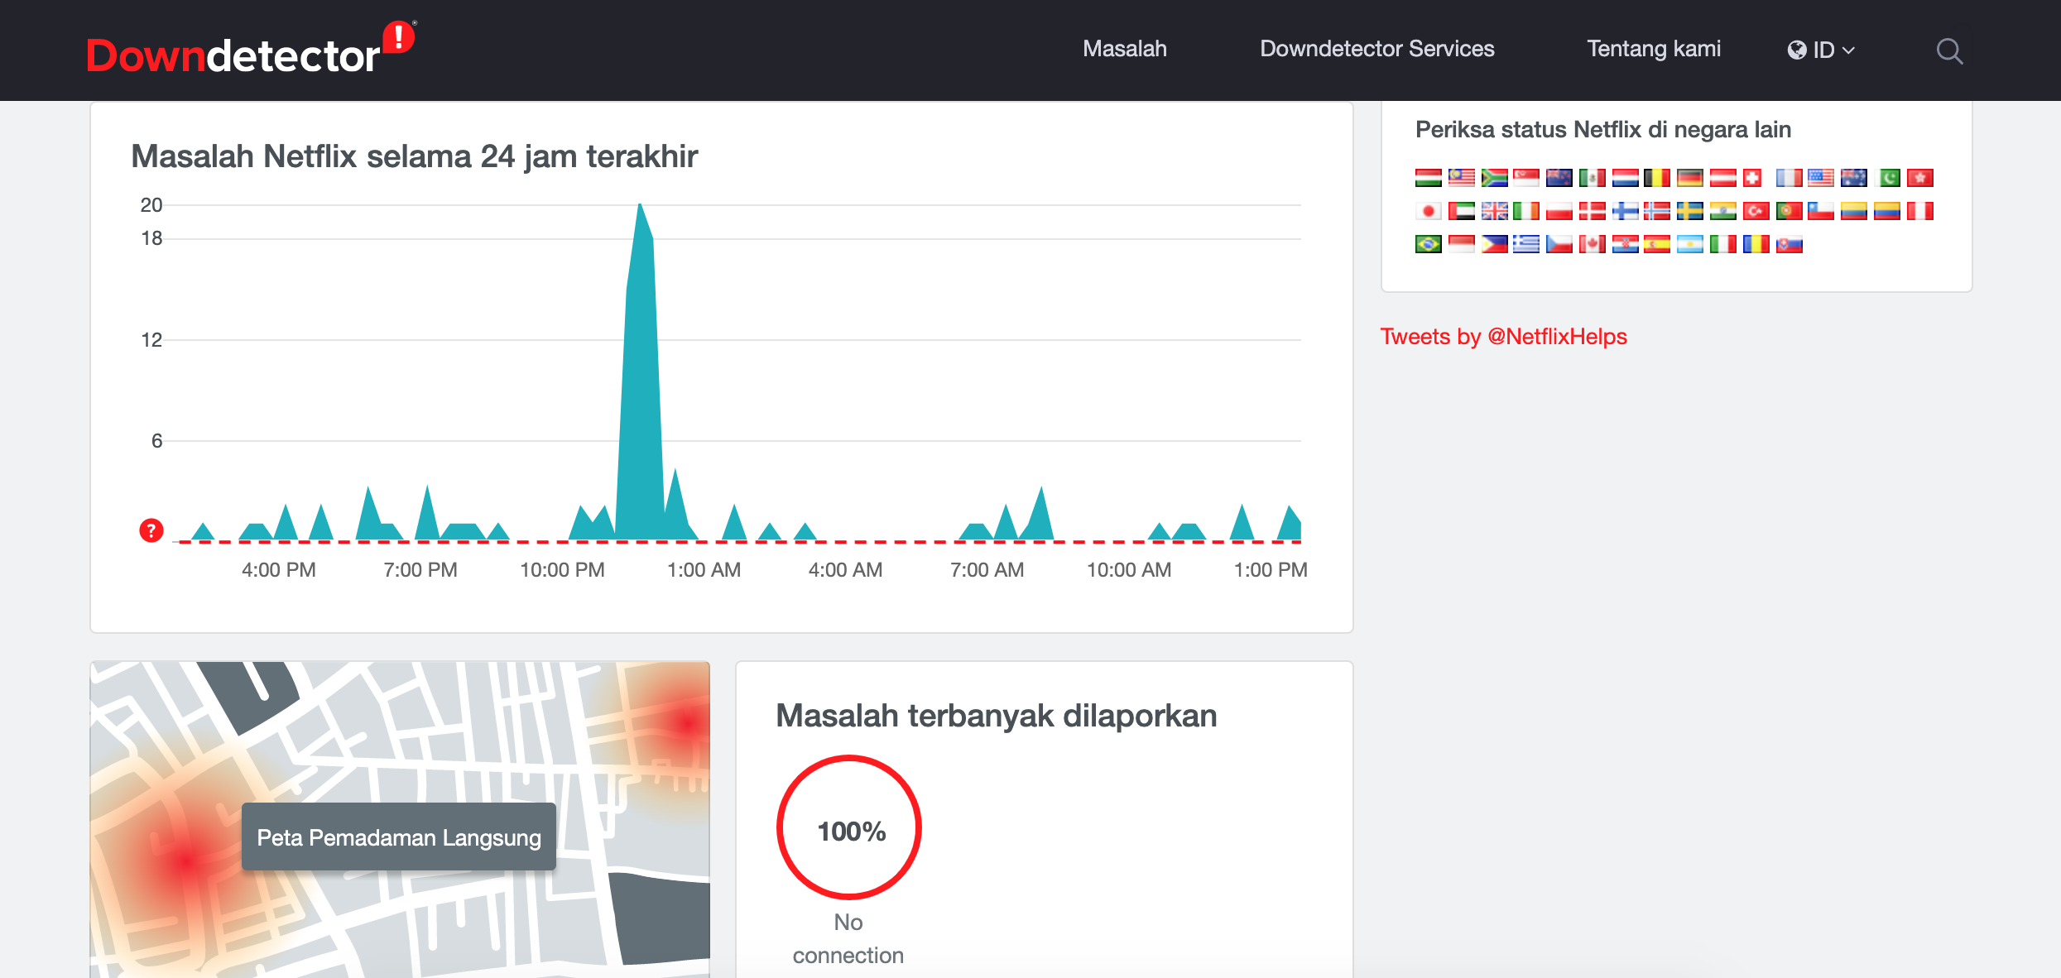Screen dimensions: 2061x978
Task: Select the Malaysia flag
Action: (1462, 178)
